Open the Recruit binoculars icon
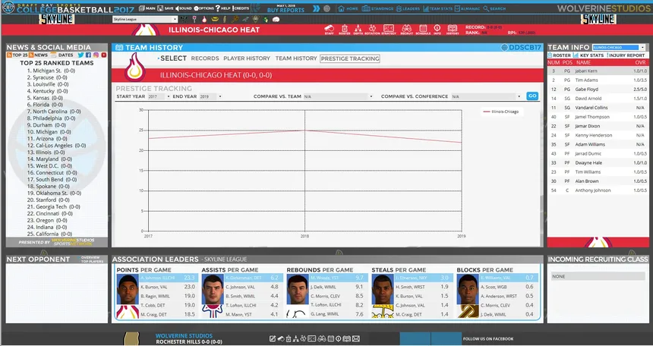653x346 pixels. click(x=407, y=29)
